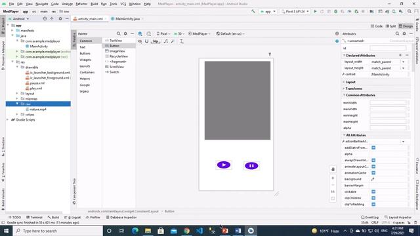The image size is (420, 236).
Task: Toggle the clickable attribute checkbox
Action: [373, 191]
